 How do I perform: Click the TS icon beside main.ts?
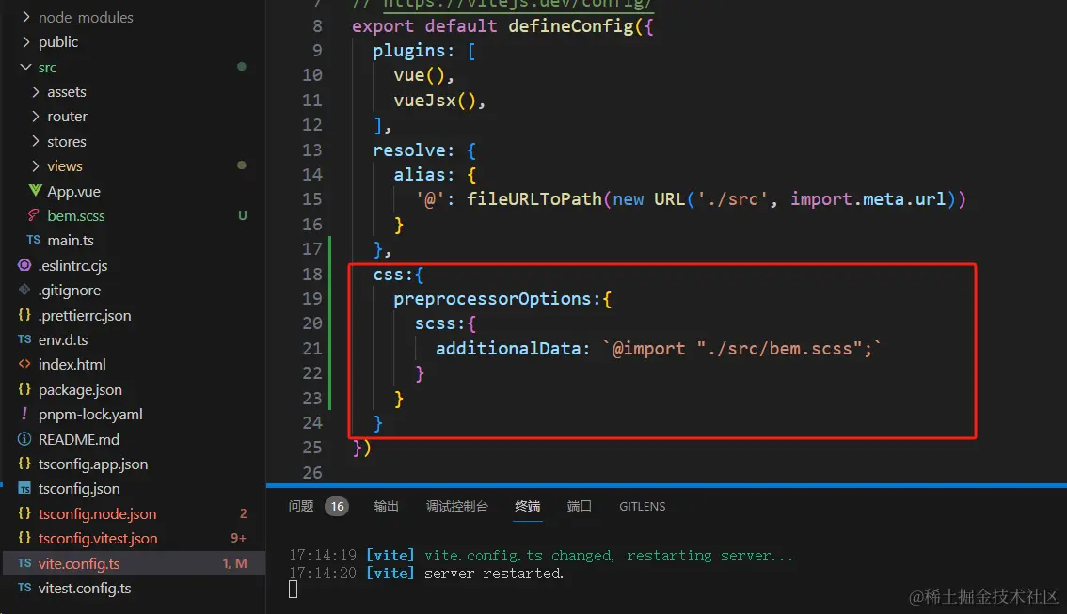click(33, 240)
